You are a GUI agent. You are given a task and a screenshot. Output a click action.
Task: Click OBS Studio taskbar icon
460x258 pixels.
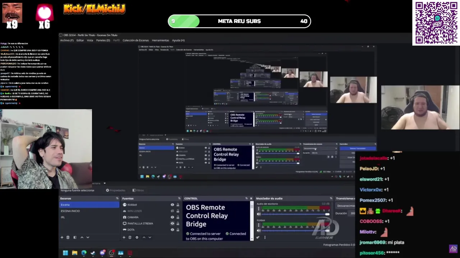coord(111,253)
